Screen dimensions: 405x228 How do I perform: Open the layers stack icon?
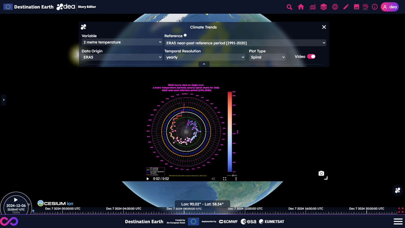click(x=324, y=7)
